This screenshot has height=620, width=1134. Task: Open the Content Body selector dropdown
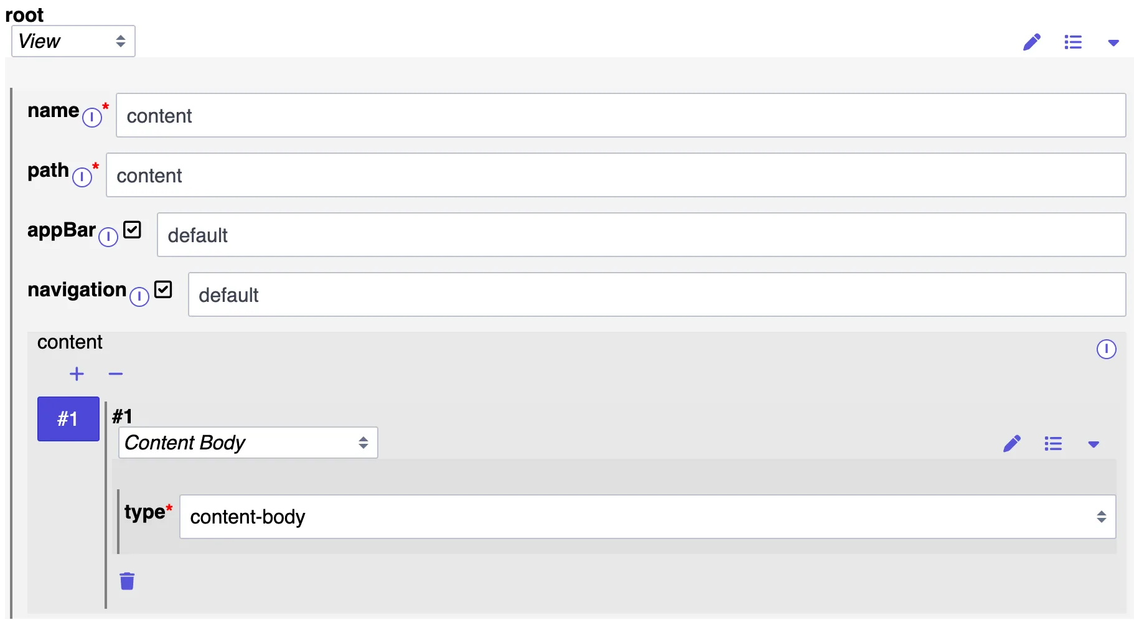(248, 443)
